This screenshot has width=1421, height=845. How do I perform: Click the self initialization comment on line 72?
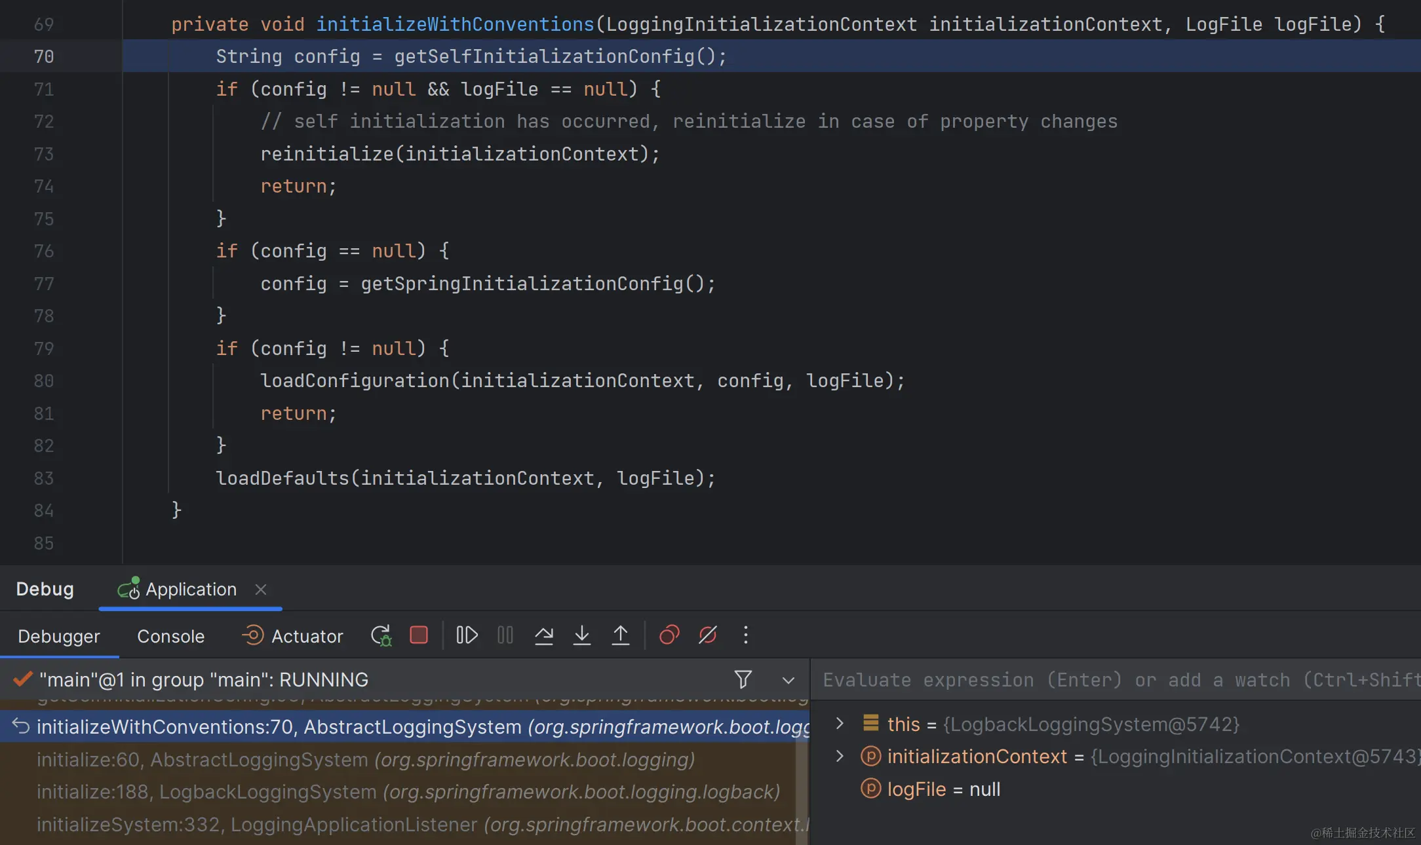(689, 121)
